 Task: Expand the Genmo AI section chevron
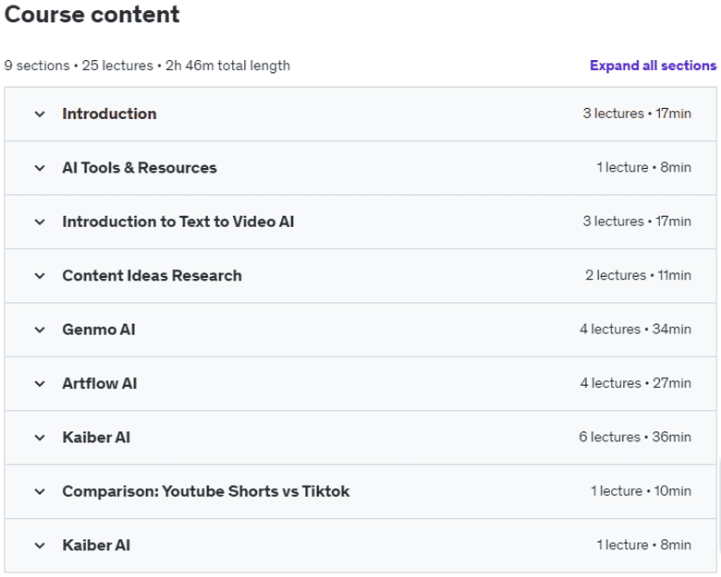[x=40, y=330]
